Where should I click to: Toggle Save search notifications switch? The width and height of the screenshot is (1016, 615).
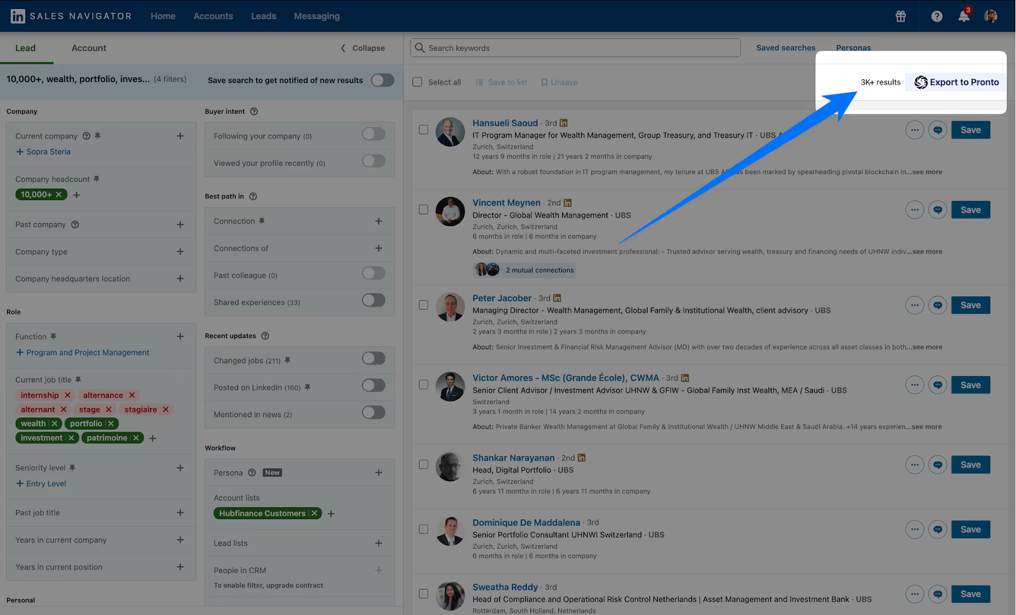pyautogui.click(x=382, y=80)
